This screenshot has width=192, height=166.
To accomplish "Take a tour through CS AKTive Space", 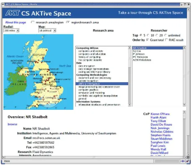I will 150,13.
